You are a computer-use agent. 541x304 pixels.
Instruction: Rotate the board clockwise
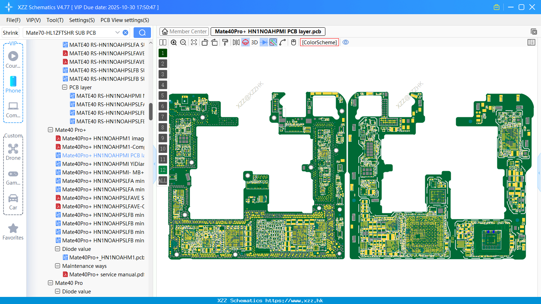(x=215, y=43)
